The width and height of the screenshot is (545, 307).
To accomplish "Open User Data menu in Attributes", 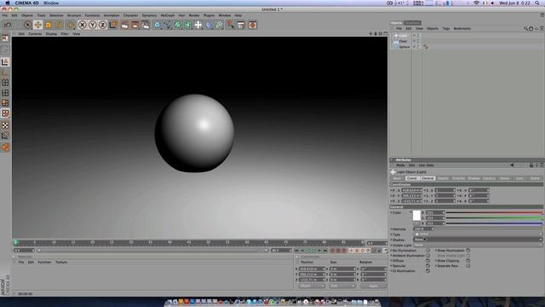I will [x=426, y=165].
